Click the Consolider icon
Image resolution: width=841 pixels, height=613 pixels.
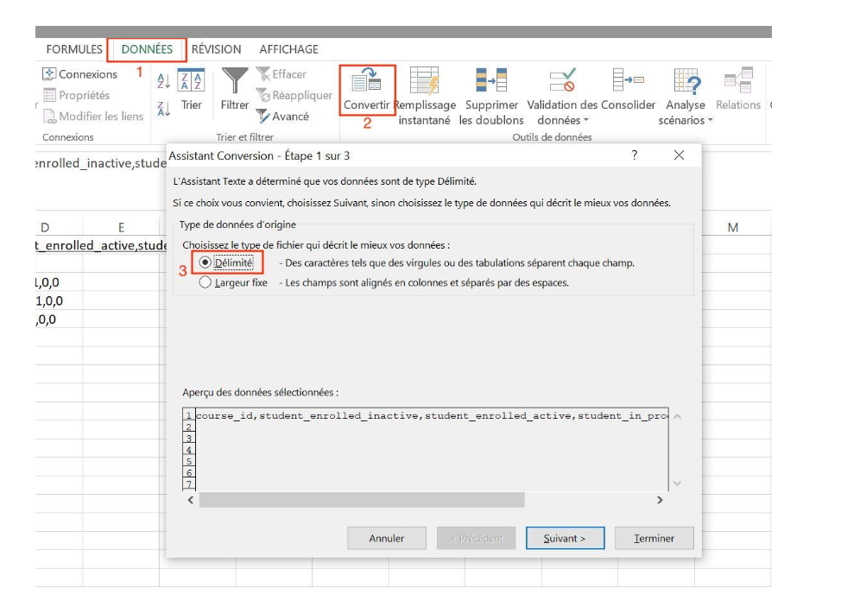coord(628,80)
